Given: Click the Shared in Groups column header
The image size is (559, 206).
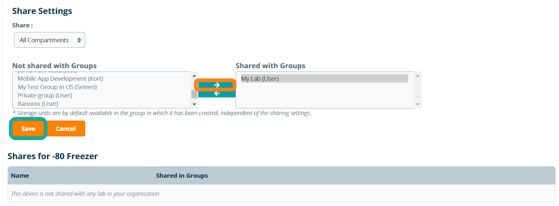Looking at the screenshot, I should [182, 176].
